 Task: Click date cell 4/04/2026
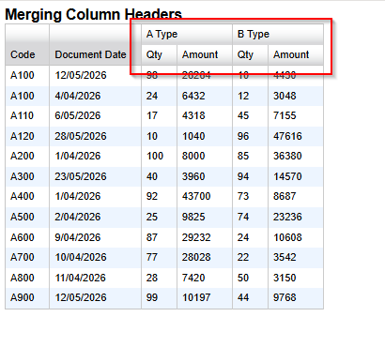click(x=95, y=96)
